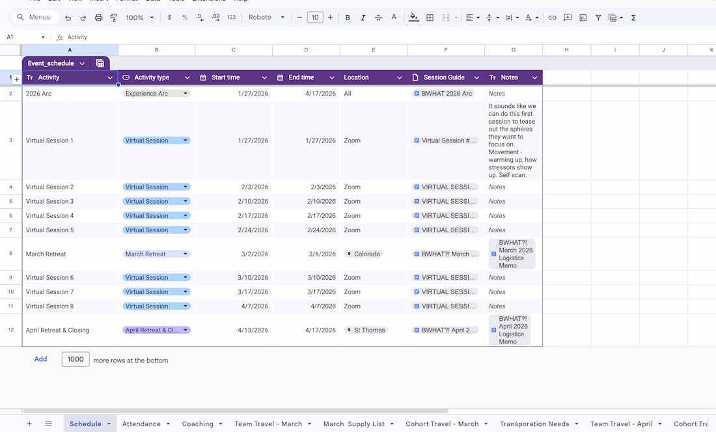
Task: Open the Colorado location chip
Action: coord(363,254)
